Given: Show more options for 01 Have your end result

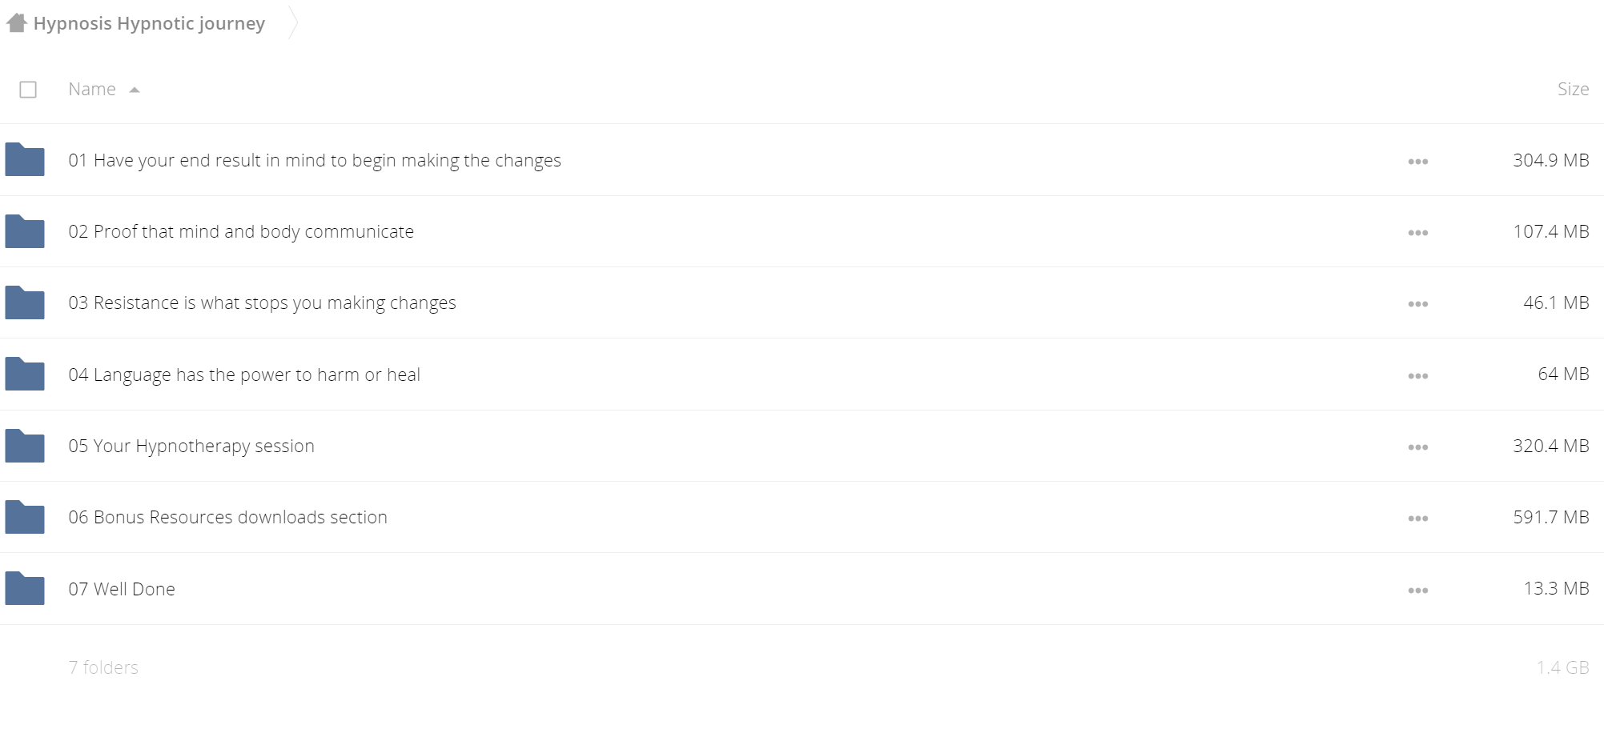Looking at the screenshot, I should (1417, 162).
